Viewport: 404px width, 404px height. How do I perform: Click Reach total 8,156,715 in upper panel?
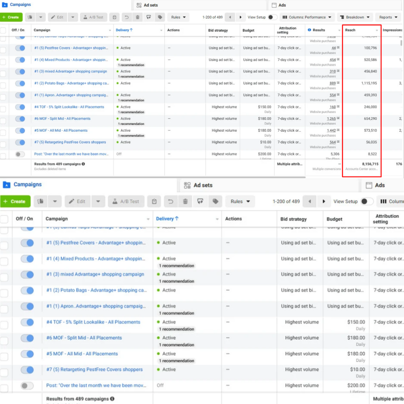[x=370, y=164]
